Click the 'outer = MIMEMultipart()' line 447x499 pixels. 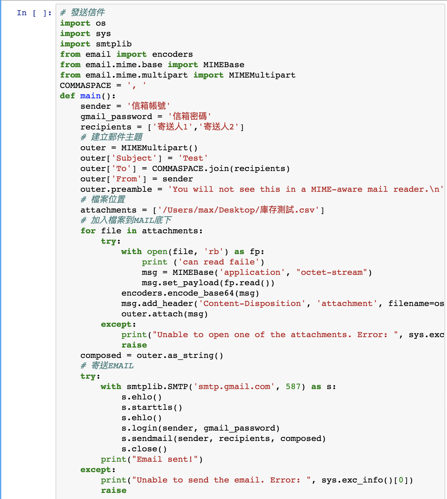(139, 148)
